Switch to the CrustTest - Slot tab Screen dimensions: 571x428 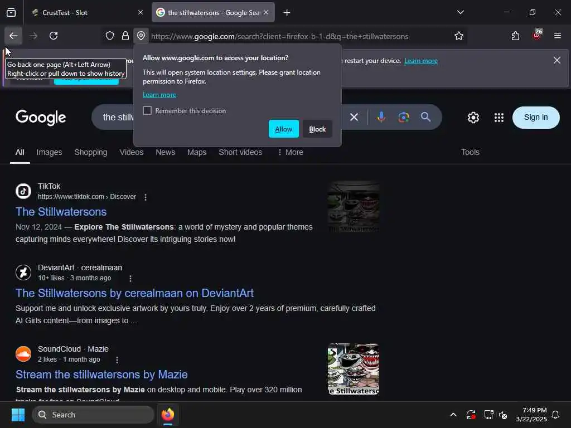tap(86, 13)
